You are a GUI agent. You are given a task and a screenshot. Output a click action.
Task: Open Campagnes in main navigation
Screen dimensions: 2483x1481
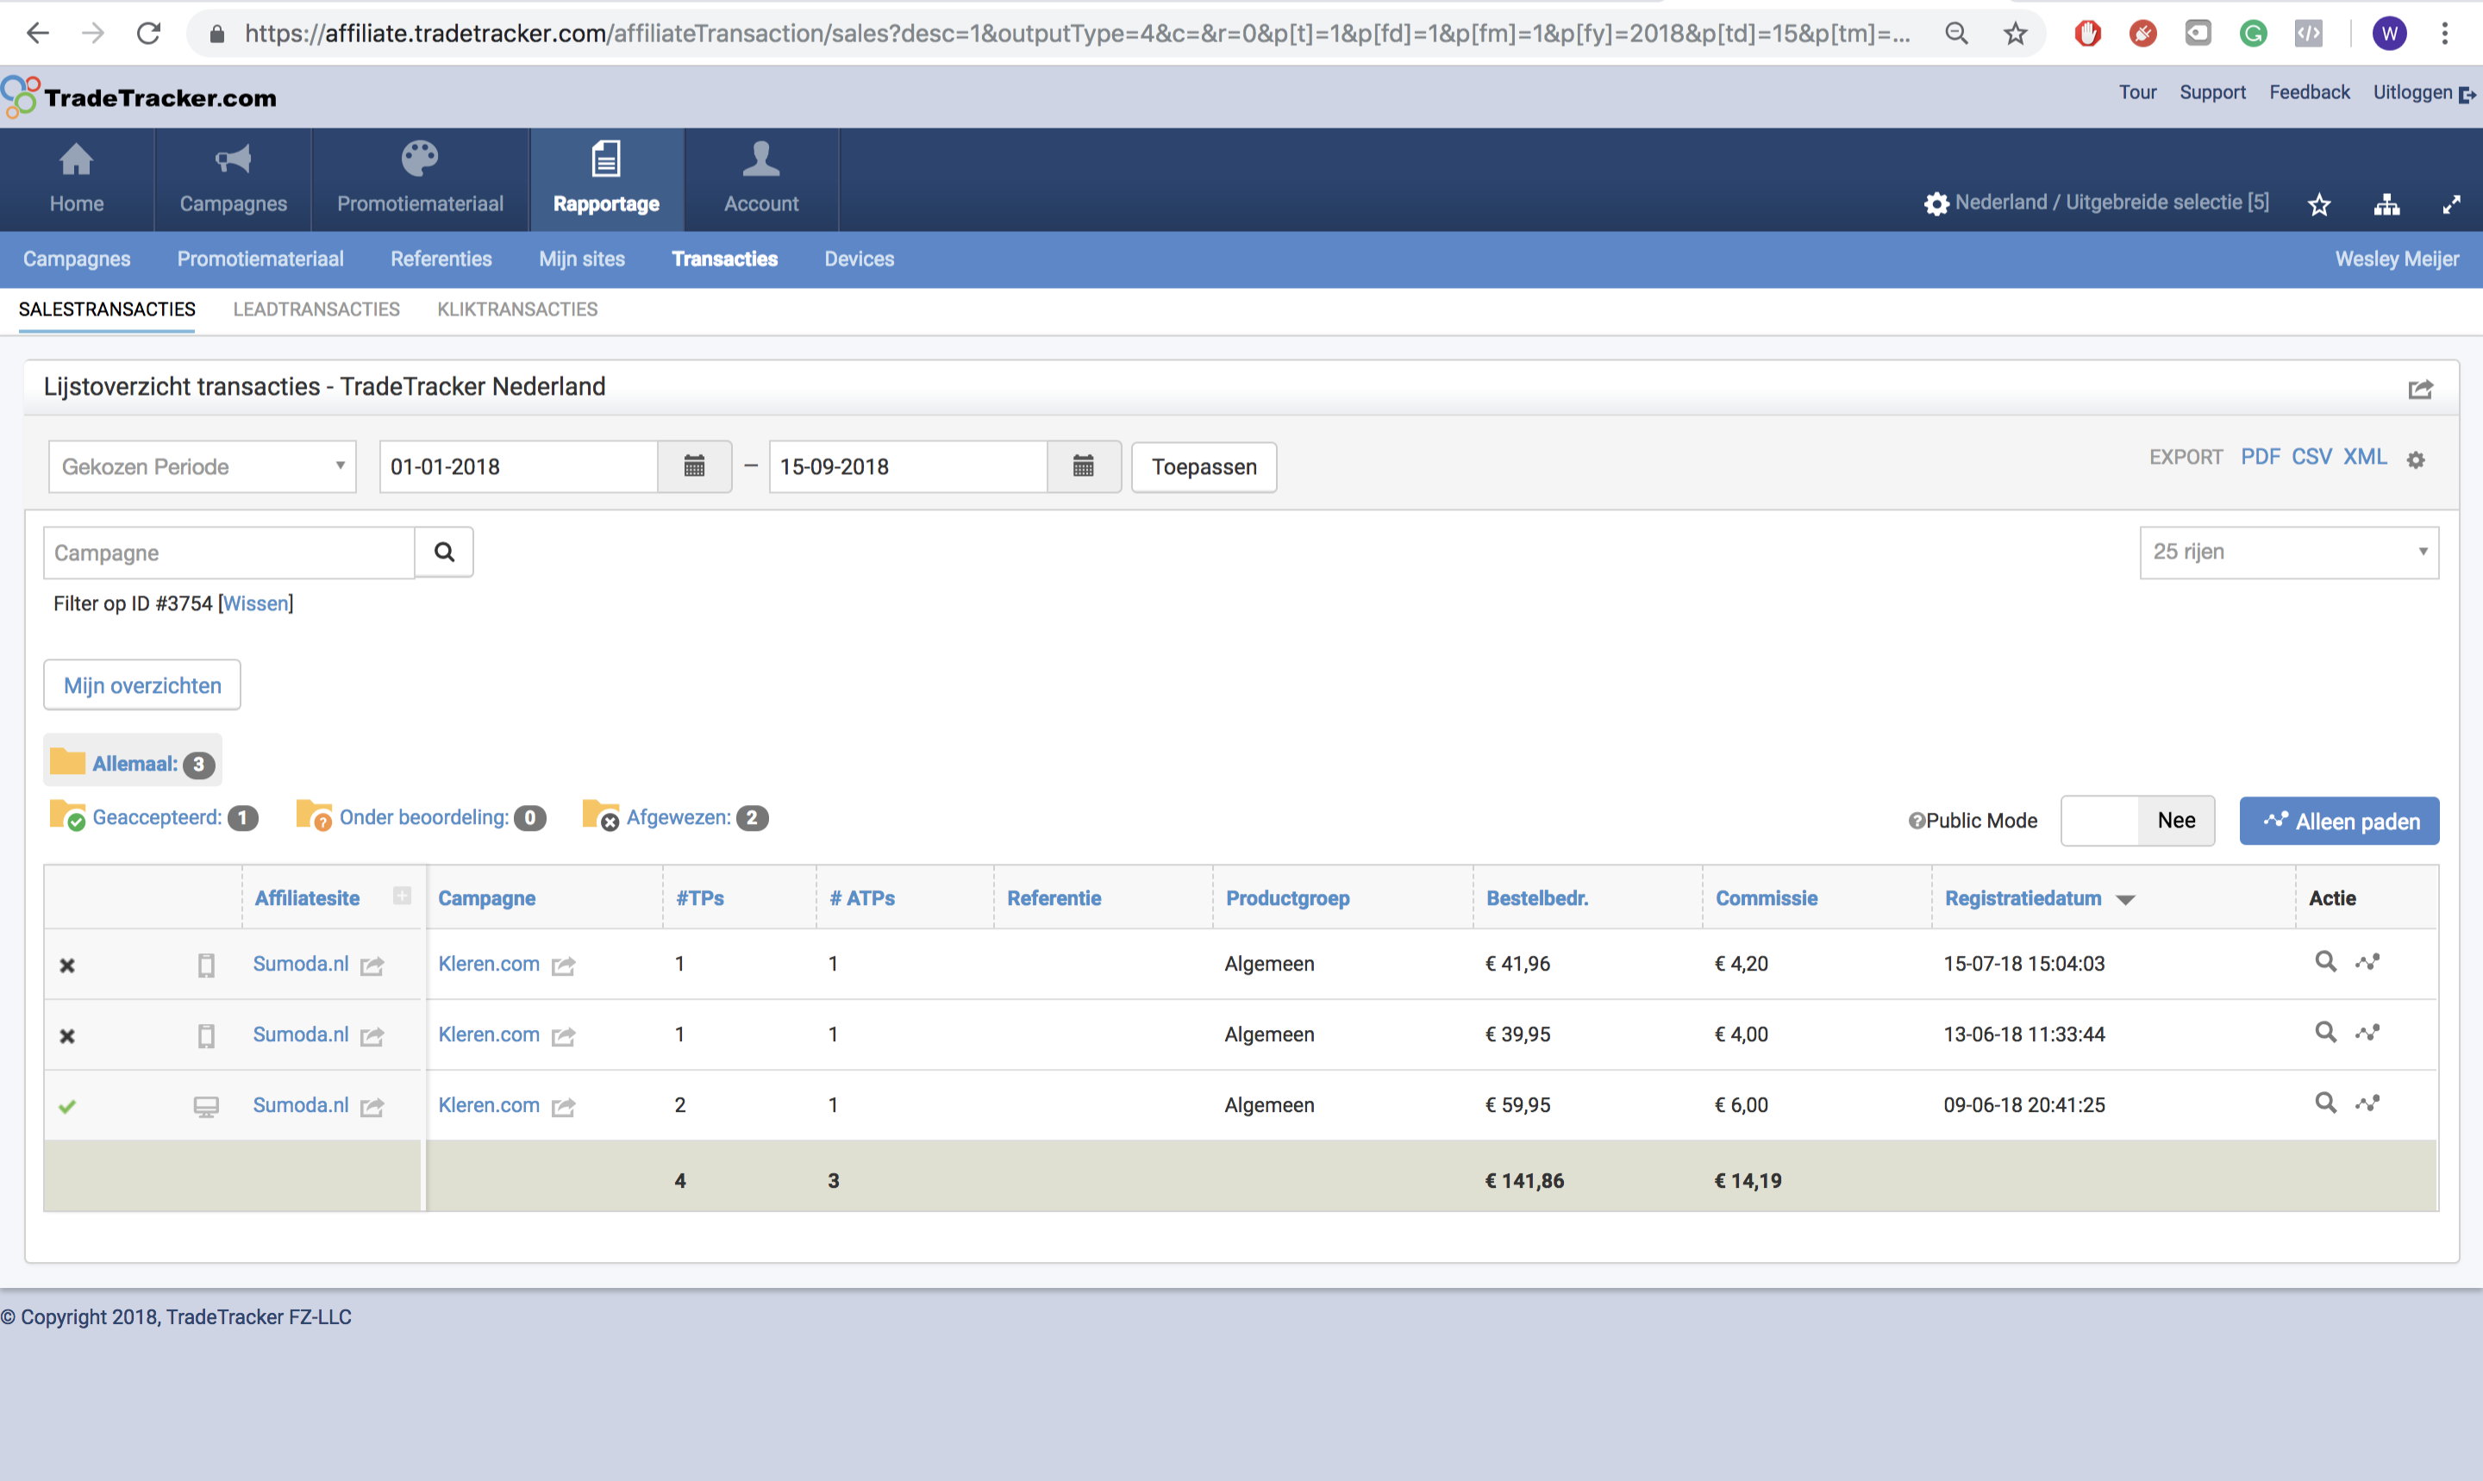click(x=234, y=179)
